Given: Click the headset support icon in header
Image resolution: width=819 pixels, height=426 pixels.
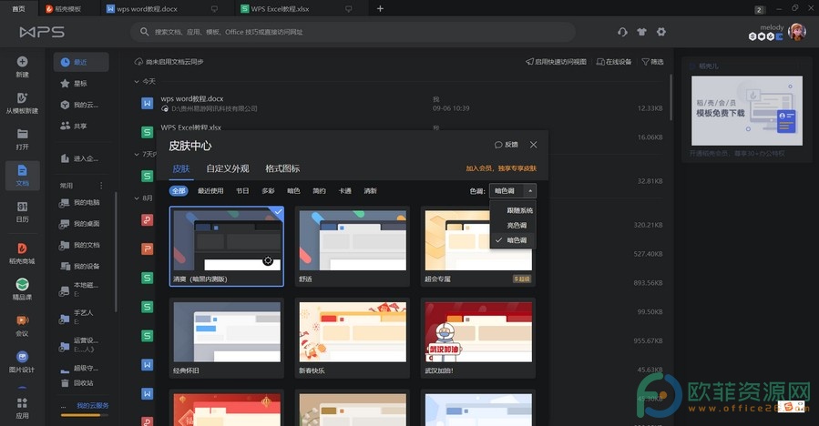Looking at the screenshot, I should click(622, 32).
